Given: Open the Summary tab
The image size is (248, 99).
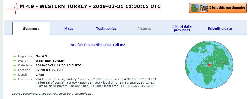Looking at the screenshot, I should click(x=31, y=29).
